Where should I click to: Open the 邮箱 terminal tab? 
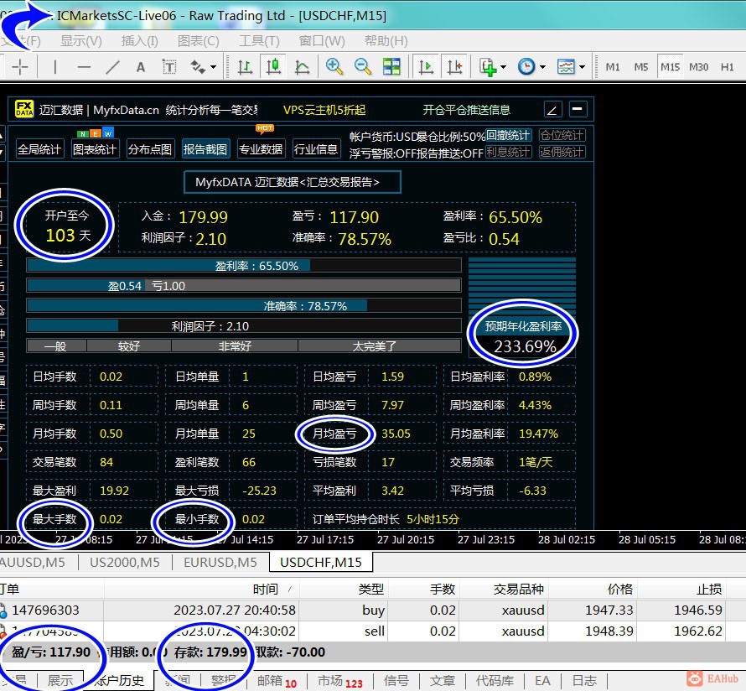pos(277,681)
